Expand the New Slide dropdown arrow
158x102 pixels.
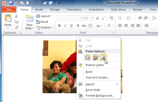tap(33, 28)
